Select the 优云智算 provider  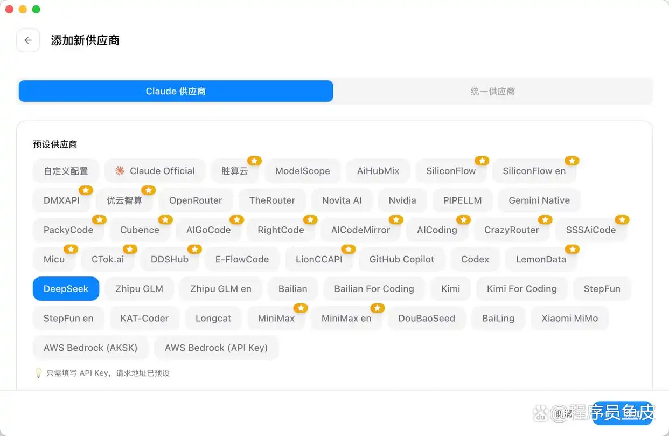pyautogui.click(x=124, y=200)
